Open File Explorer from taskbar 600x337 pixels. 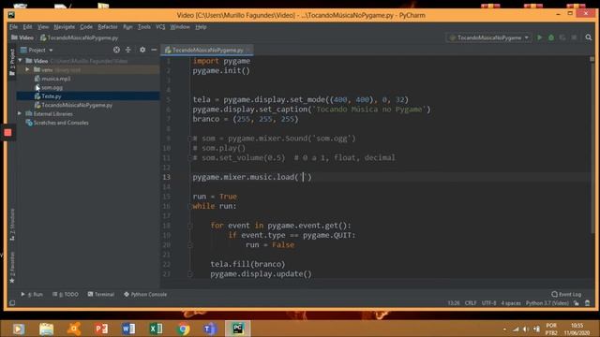46,329
